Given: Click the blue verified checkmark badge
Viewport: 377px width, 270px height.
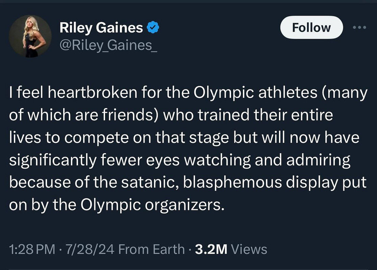Looking at the screenshot, I should point(153,27).
